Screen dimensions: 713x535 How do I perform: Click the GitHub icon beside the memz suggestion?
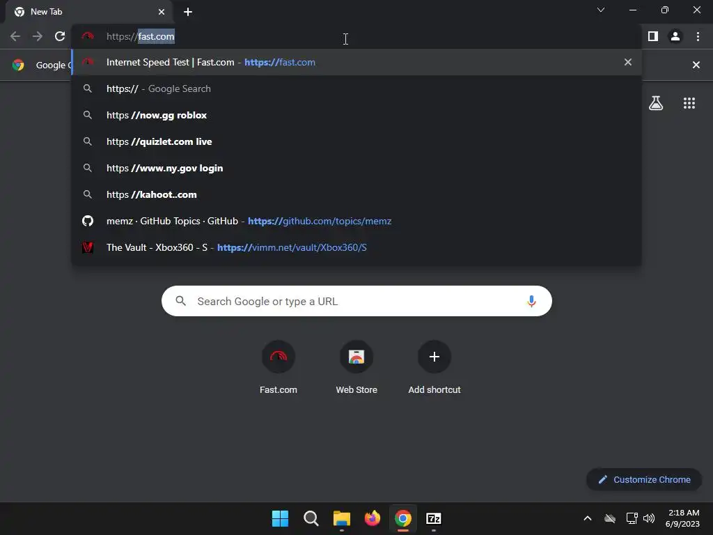[88, 221]
